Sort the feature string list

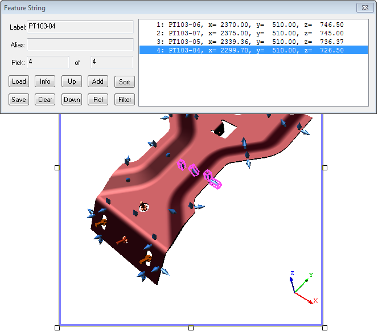click(x=124, y=81)
